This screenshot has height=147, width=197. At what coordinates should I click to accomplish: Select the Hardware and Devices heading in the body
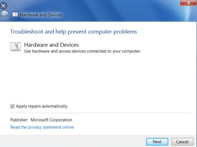(52, 45)
